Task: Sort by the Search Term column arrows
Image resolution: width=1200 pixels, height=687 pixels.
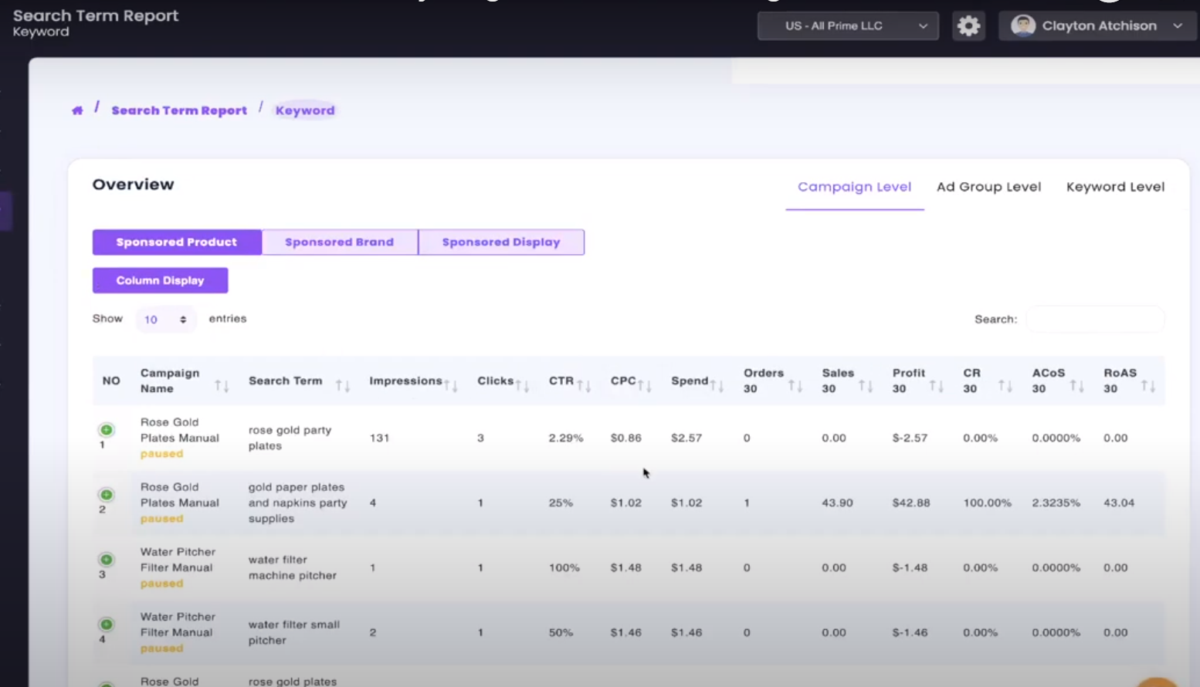Action: [x=343, y=385]
